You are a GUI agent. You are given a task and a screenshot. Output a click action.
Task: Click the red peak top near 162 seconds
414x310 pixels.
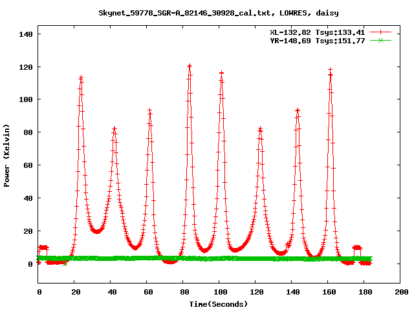point(330,70)
